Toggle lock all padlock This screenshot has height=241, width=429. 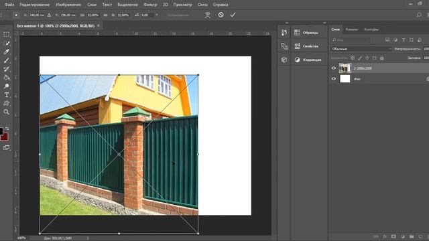click(381, 58)
